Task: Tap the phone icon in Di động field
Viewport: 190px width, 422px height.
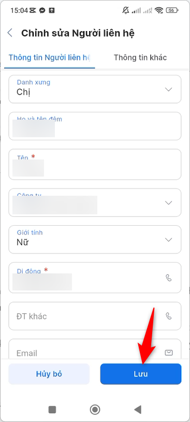Action: [168, 278]
